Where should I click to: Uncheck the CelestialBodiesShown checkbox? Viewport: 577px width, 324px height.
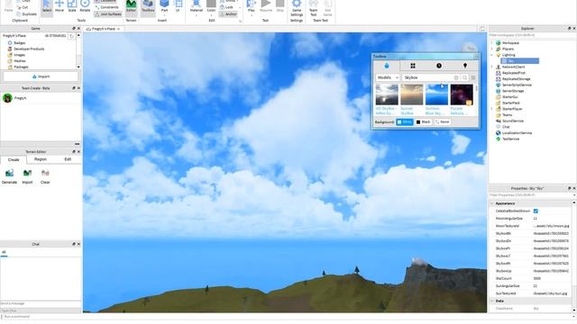click(536, 211)
